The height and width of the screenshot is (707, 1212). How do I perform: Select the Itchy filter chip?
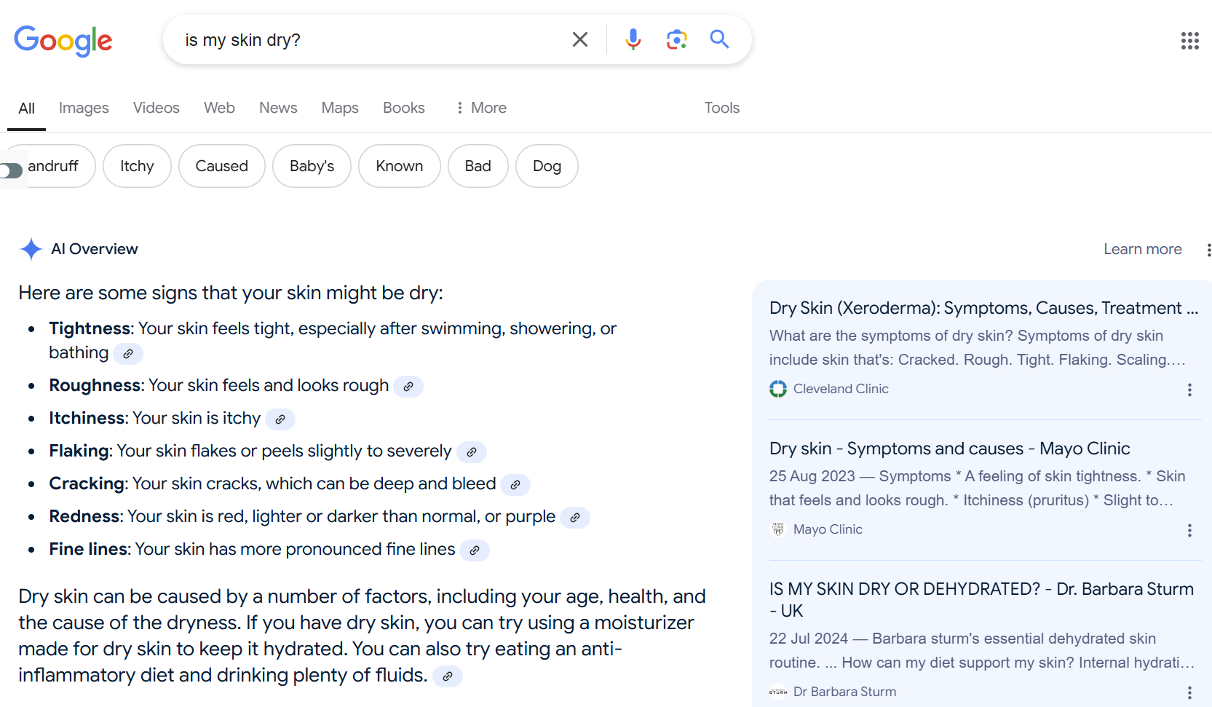coord(137,166)
